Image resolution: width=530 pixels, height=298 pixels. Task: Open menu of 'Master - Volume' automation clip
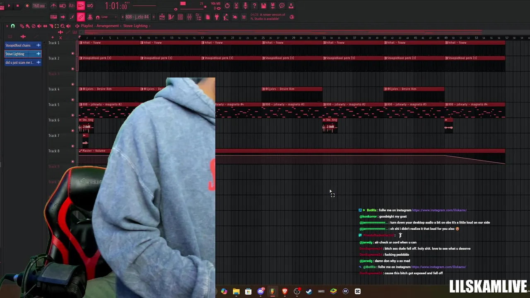coord(81,151)
